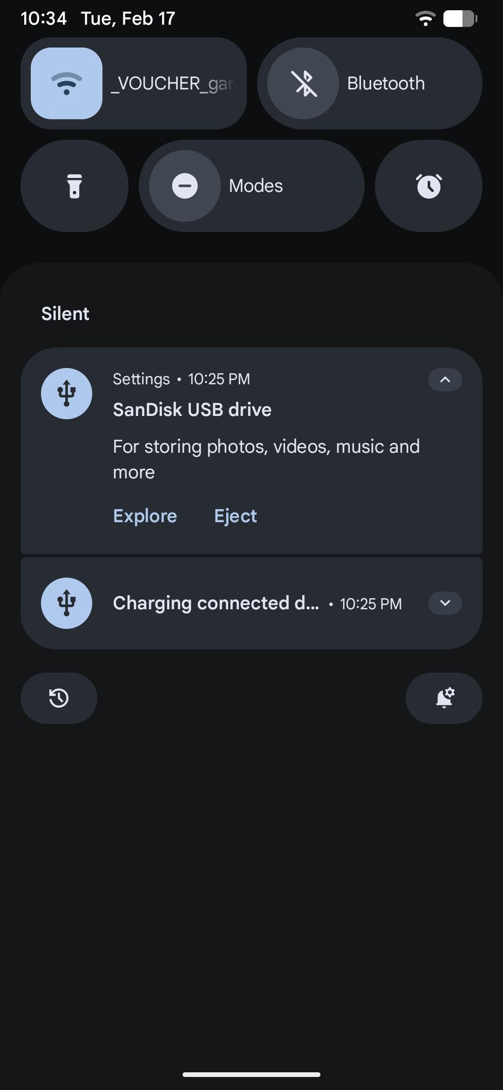Open the Modes tile label
This screenshot has height=1090, width=503.
tap(256, 186)
